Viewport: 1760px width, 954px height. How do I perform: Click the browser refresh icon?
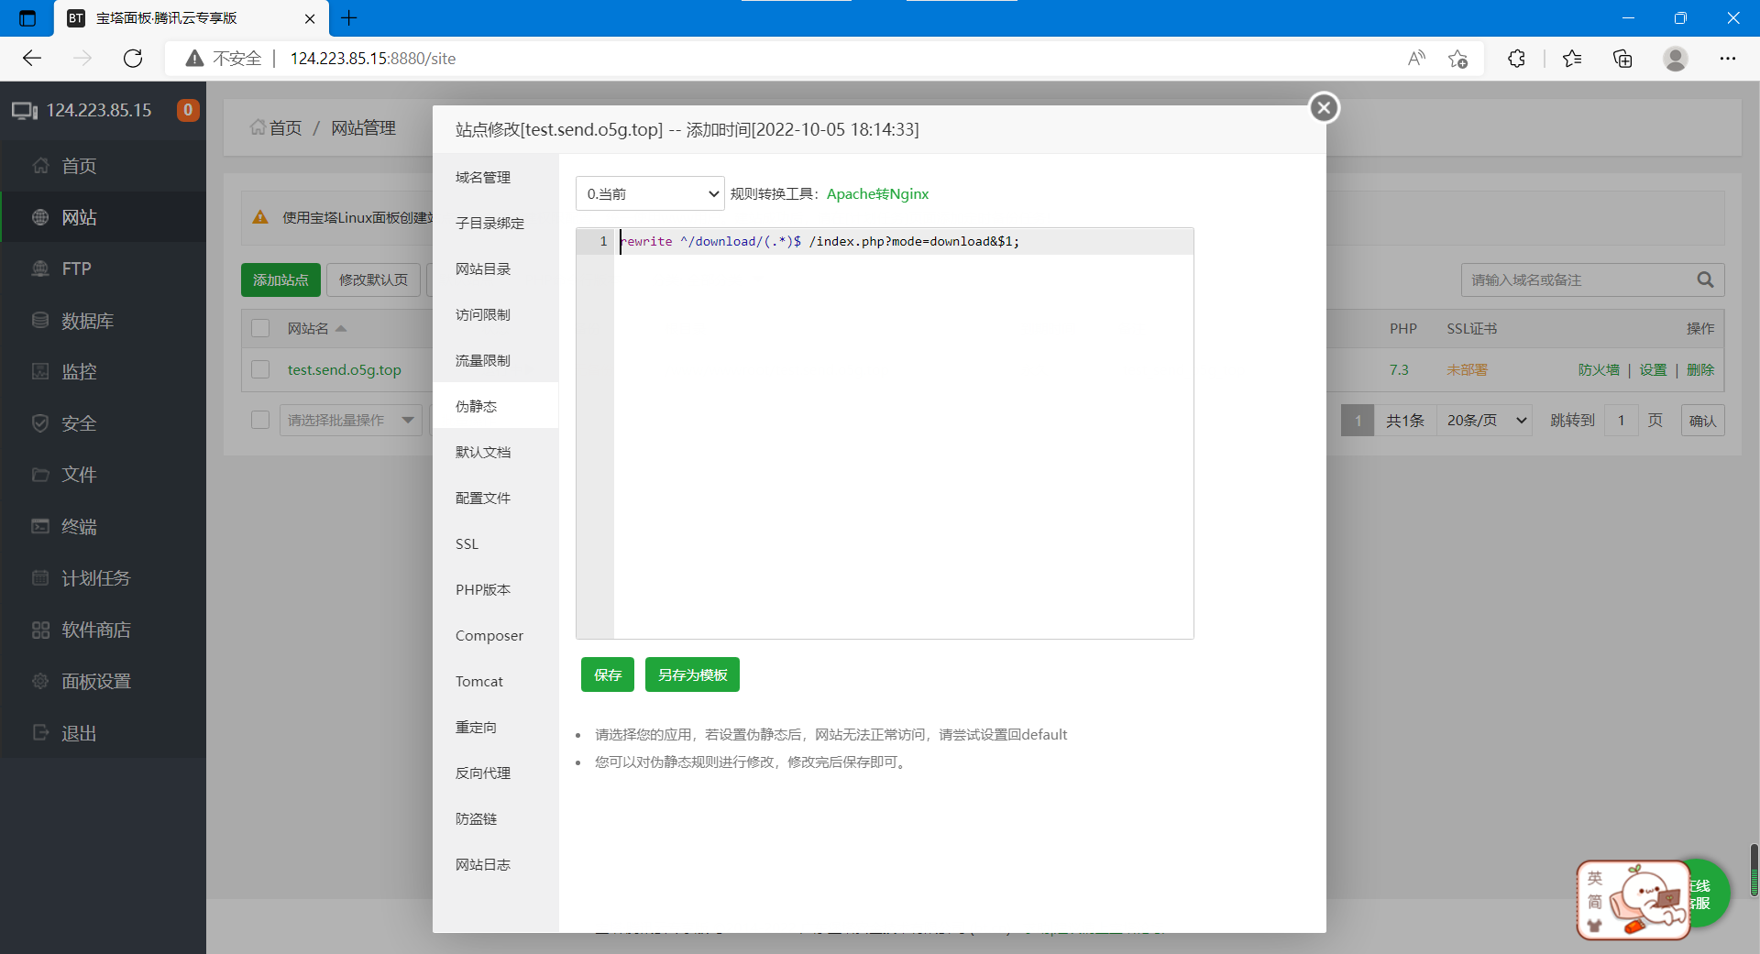[133, 59]
